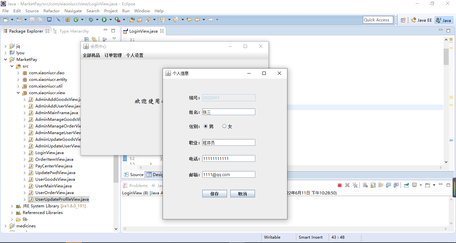Expand the jq project node

click(5, 46)
